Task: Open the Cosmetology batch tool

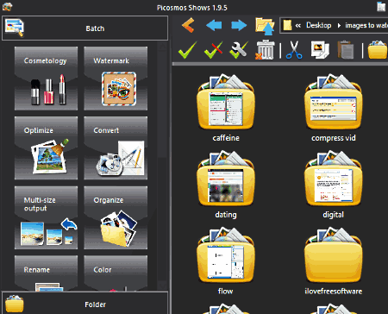Action: (x=46, y=78)
